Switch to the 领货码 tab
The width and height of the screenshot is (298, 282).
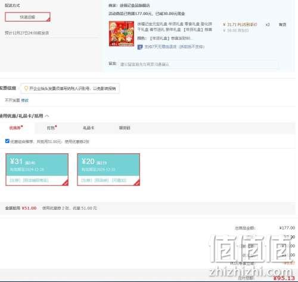tap(125, 128)
